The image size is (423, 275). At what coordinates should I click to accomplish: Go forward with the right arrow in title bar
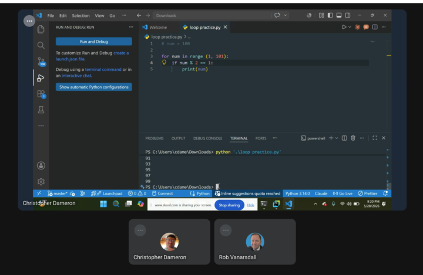point(147,15)
